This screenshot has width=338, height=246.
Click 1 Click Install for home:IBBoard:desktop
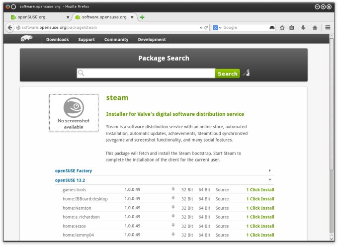pyautogui.click(x=260, y=199)
